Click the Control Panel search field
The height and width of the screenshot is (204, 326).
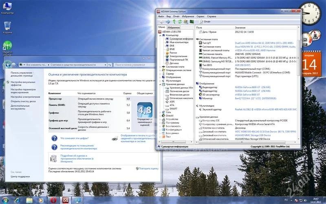134,65
